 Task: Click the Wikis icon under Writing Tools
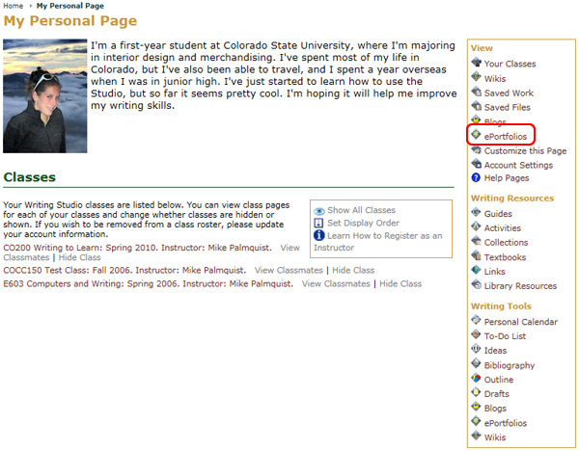477,436
